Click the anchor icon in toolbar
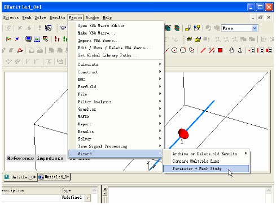 [240, 50]
